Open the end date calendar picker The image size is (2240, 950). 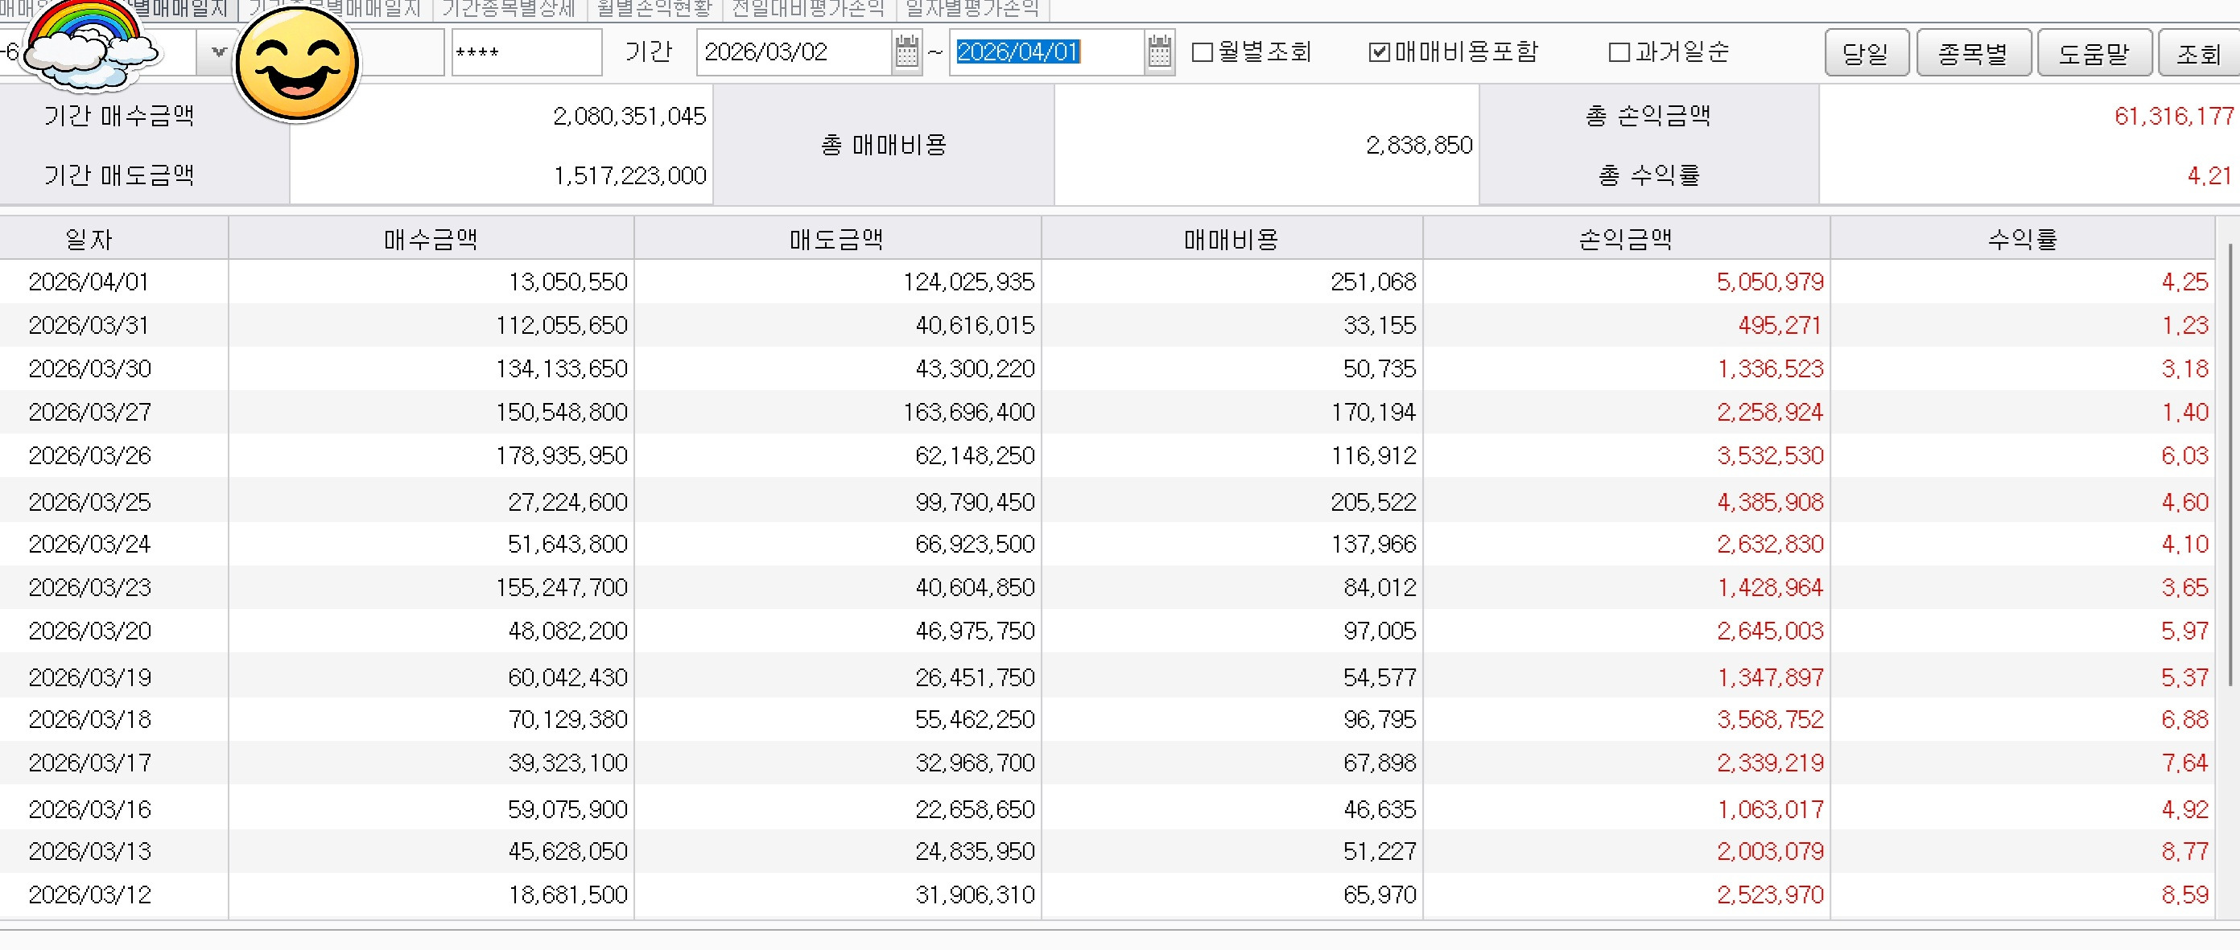pyautogui.click(x=1159, y=52)
